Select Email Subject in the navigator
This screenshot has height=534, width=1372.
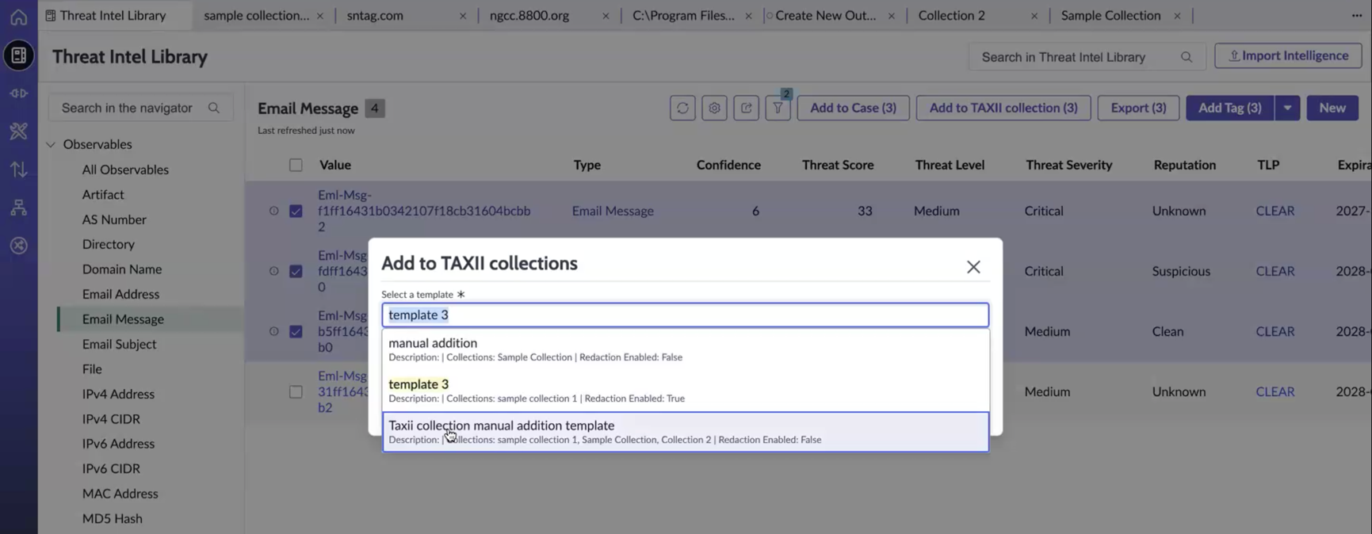[119, 344]
